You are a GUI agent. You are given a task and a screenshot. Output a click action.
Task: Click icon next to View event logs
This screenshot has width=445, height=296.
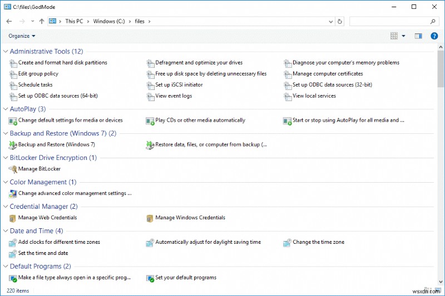(150, 97)
